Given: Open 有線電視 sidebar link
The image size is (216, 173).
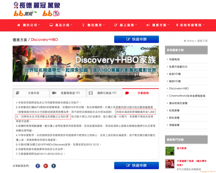Looking at the screenshot, I should pos(174,60).
